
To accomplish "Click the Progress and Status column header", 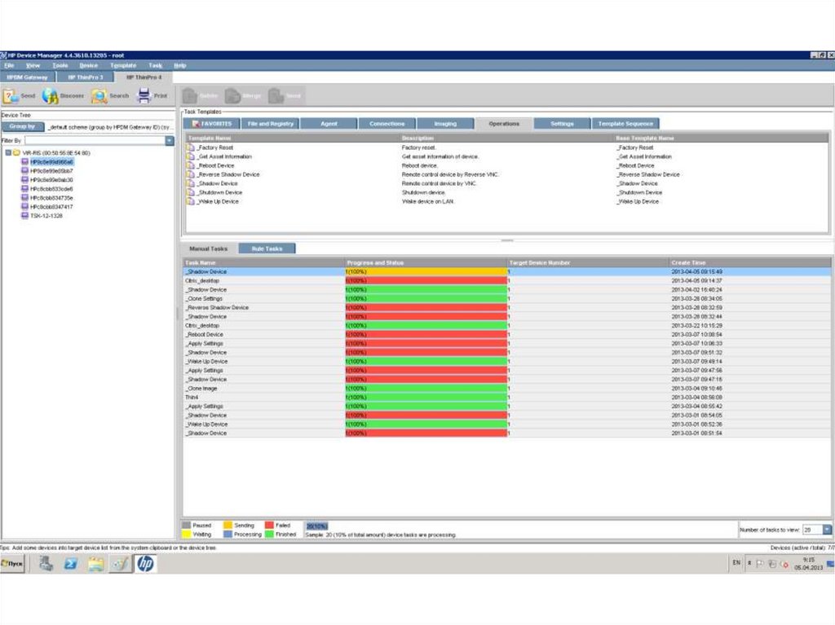I will (426, 262).
